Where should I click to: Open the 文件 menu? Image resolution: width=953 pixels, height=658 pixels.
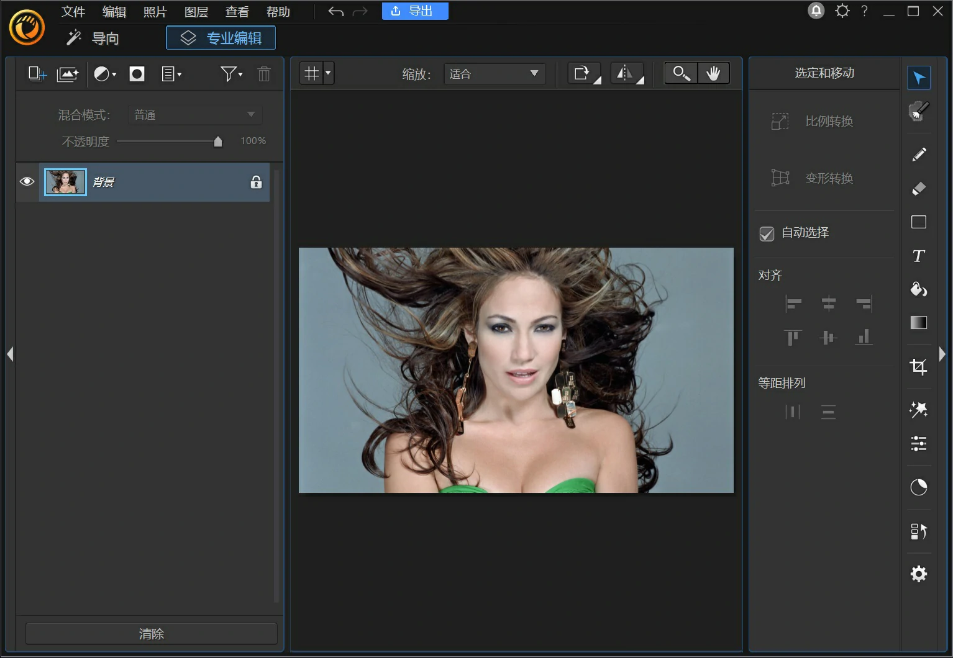73,12
